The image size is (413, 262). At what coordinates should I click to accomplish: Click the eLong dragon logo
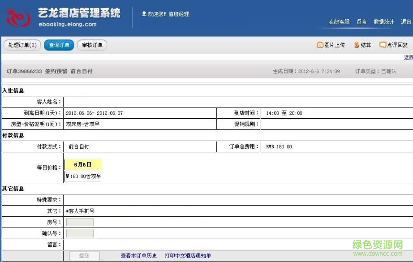(19, 17)
